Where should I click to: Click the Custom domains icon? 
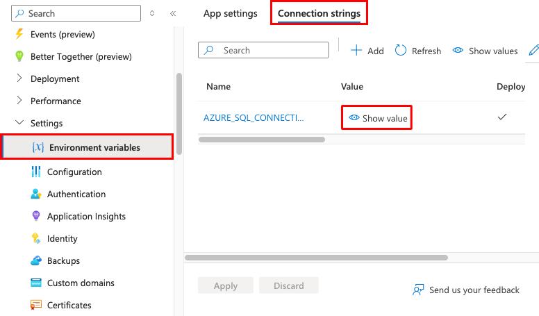click(x=36, y=283)
